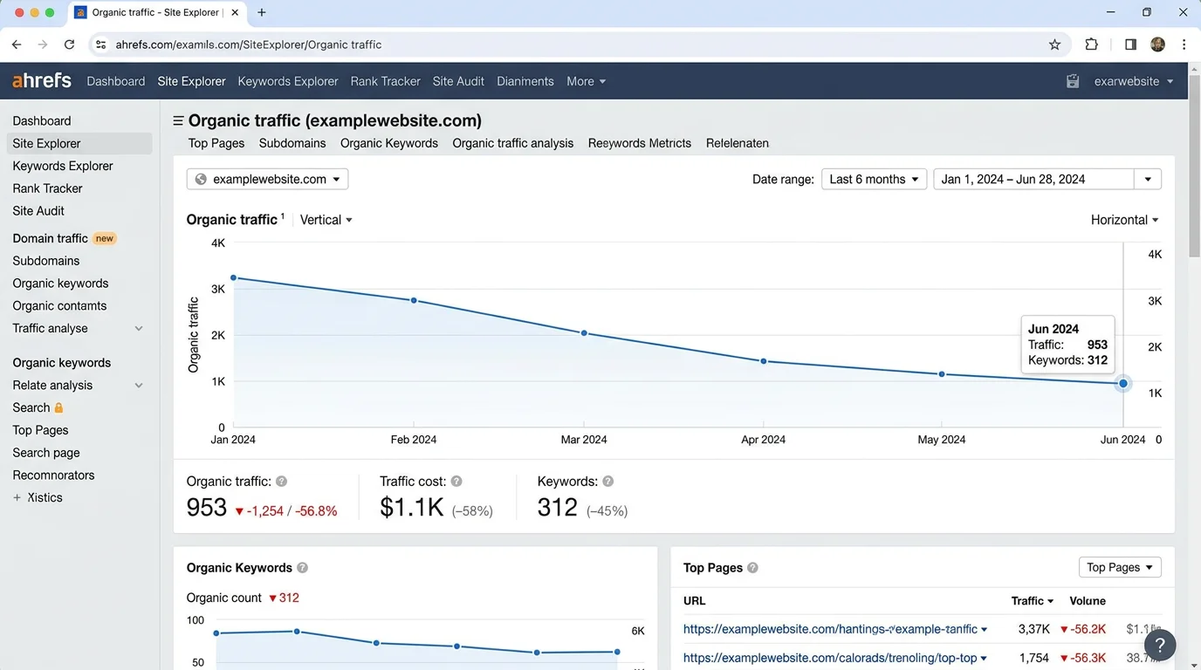
Task: Change the chart view using the Vertical dropdown
Action: pos(324,220)
